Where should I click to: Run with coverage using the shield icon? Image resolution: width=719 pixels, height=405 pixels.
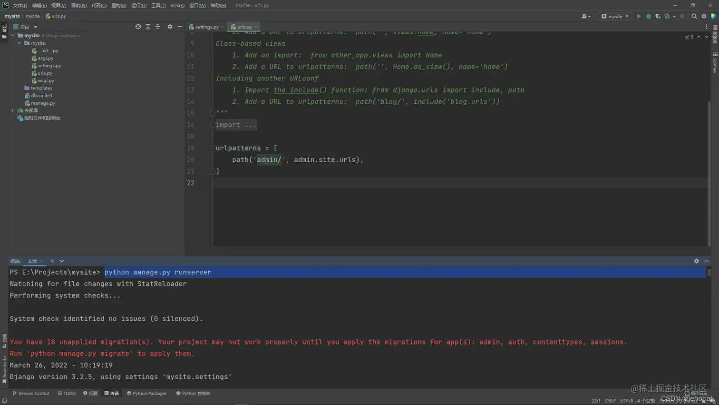coord(658,16)
